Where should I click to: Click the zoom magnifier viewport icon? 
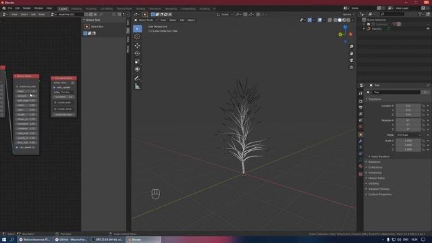(x=352, y=47)
